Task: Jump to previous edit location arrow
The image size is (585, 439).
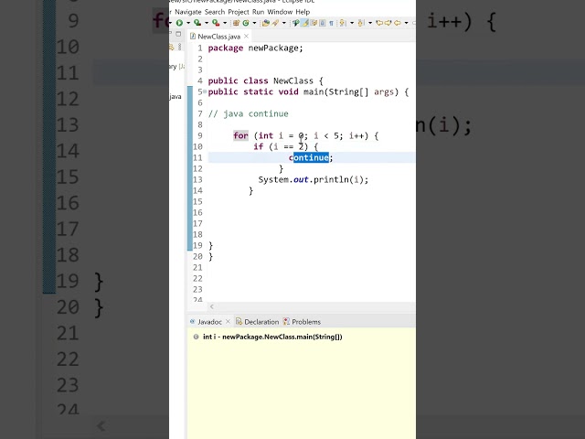Action: (x=379, y=23)
